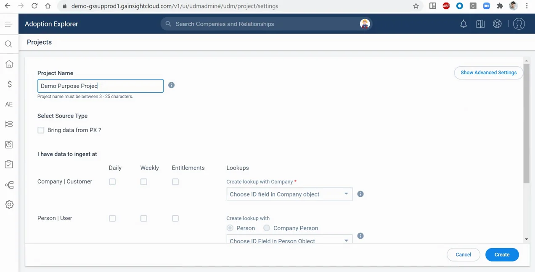The width and height of the screenshot is (535, 272).
Task: Click the Cancel button
Action: click(x=463, y=254)
